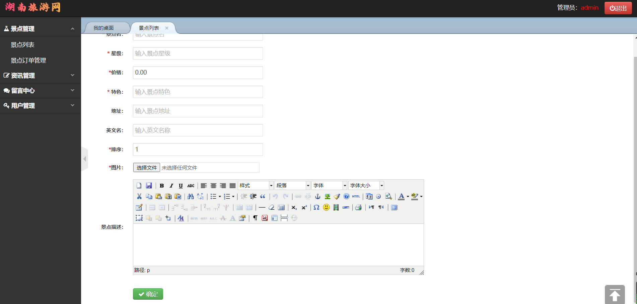Expand the 资讯管理 sidebar section
Viewport: 637px width, 304px height.
[x=40, y=76]
